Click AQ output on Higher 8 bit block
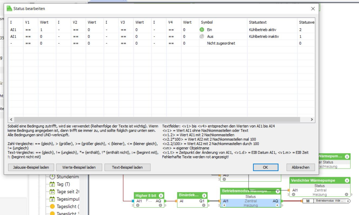This screenshot has height=215, width=359. tap(159, 201)
